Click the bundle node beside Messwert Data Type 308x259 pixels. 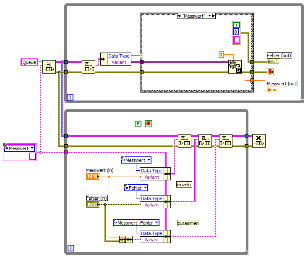[x=167, y=174]
